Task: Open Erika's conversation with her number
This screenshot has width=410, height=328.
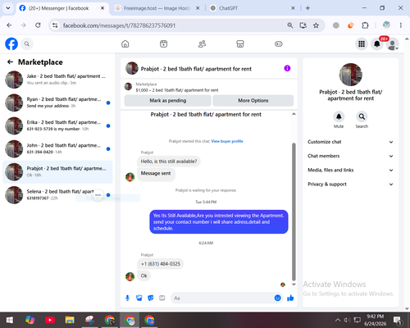Action: [x=57, y=125]
